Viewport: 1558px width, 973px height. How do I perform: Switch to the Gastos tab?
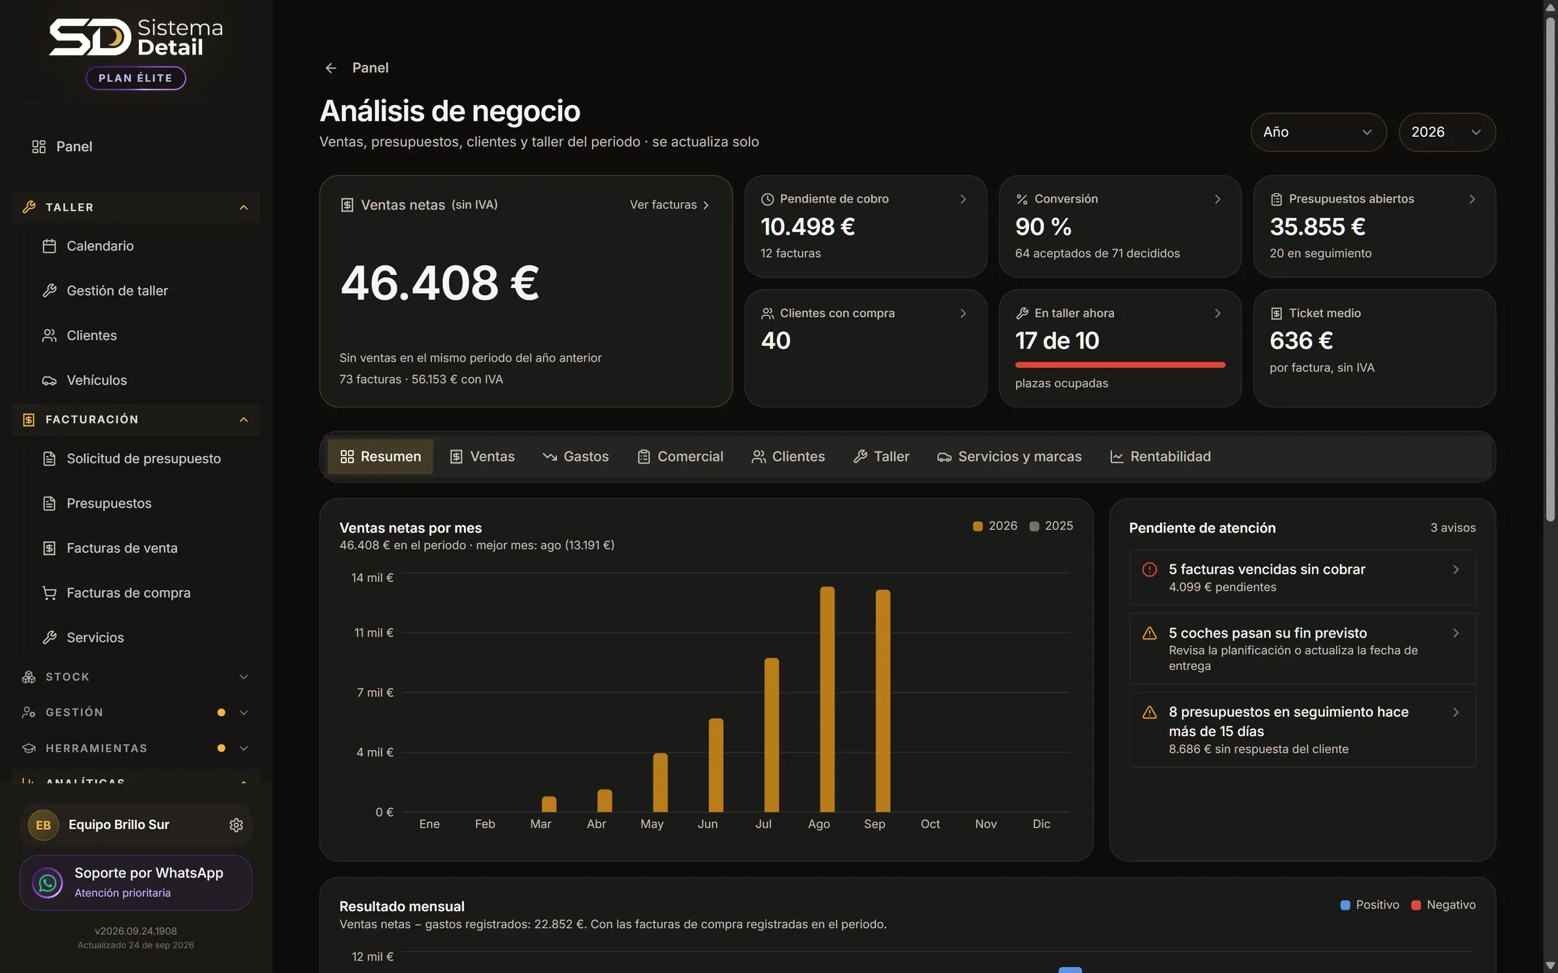click(576, 457)
